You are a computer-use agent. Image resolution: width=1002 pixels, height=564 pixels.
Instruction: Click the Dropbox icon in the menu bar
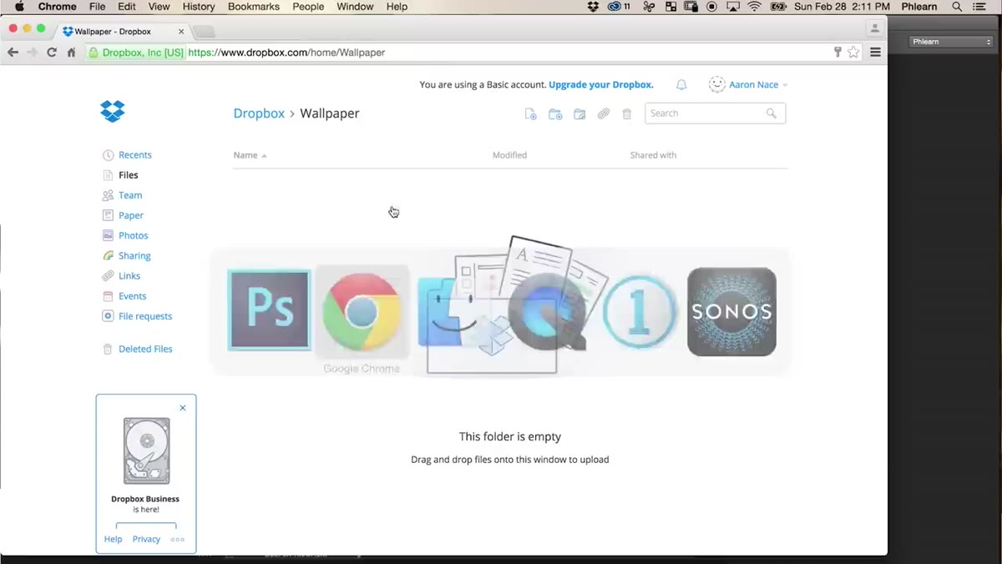click(593, 7)
